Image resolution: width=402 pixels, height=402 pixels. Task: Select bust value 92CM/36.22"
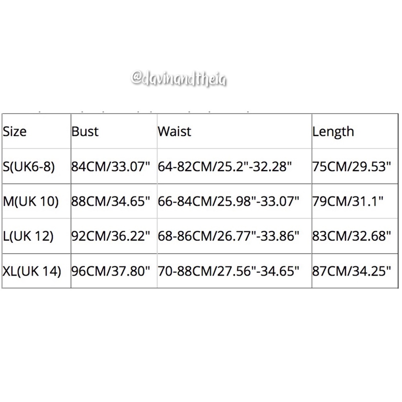click(x=111, y=236)
